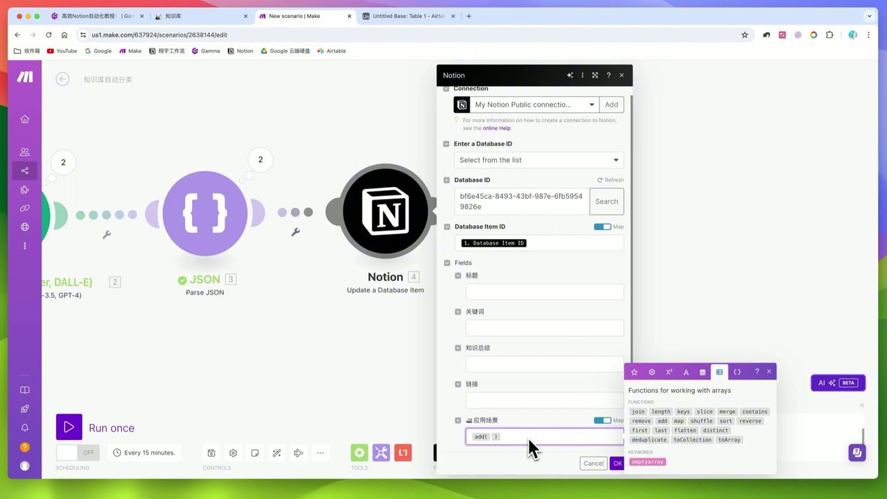The width and height of the screenshot is (887, 499).
Task: Open Connections in the left sidebar
Action: click(x=25, y=208)
